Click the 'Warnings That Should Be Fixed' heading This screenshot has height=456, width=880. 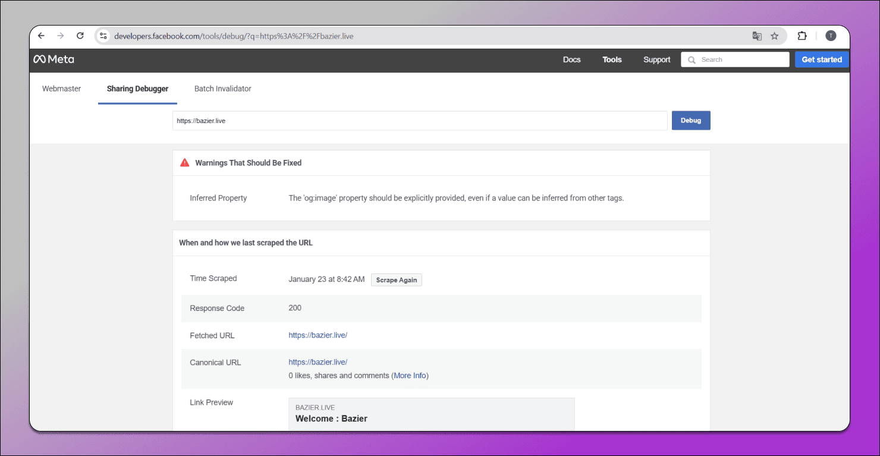point(248,162)
